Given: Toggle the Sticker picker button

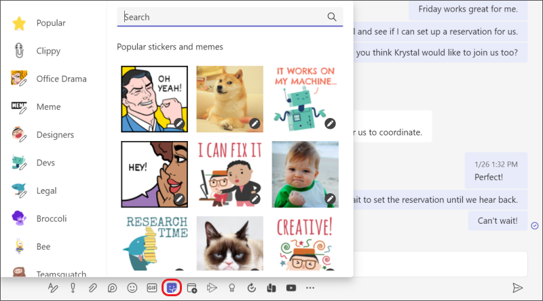Looking at the screenshot, I should click(172, 288).
